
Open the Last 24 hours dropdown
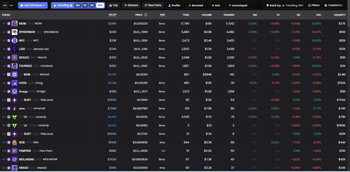click(x=33, y=5)
